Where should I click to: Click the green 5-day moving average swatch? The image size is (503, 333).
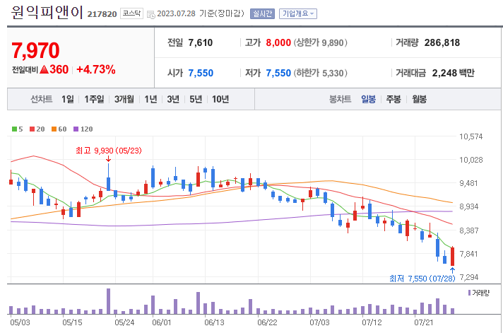tap(14, 129)
